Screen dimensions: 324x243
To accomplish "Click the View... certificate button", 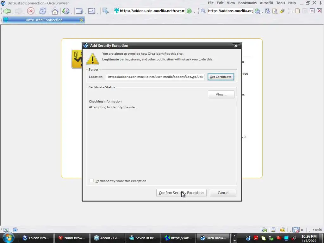I will point(221,94).
